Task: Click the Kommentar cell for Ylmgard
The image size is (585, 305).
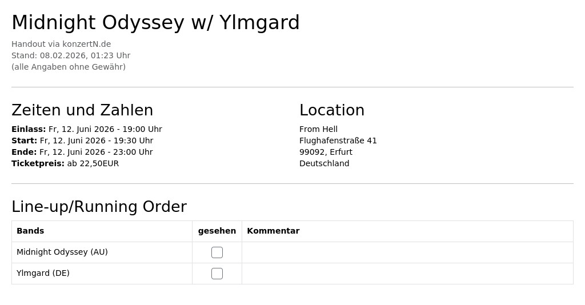Action: pos(407,274)
